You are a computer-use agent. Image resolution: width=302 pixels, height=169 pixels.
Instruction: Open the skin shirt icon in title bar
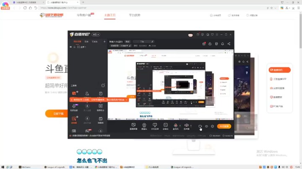click(x=212, y=35)
